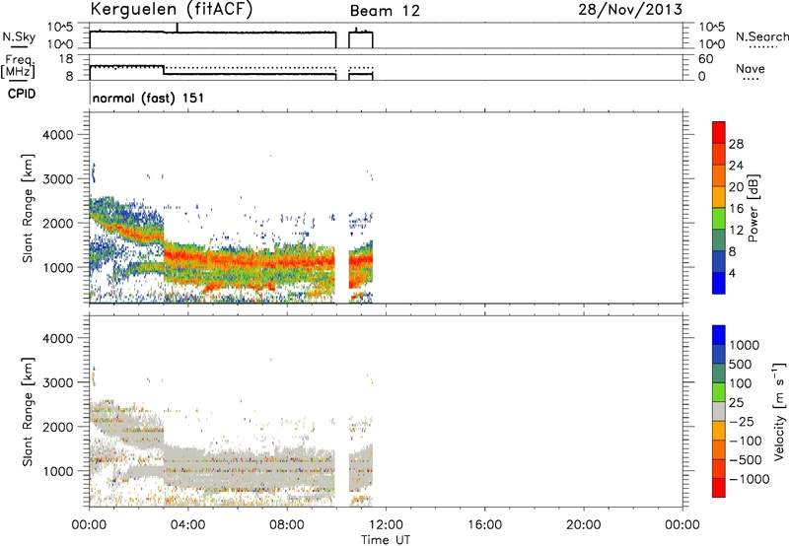Click the '20:00' time axis label
The height and width of the screenshot is (546, 789).
point(584,525)
